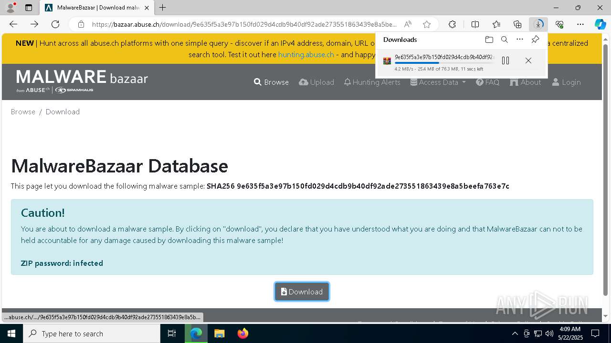Expand the Access Data dropdown
Image resolution: width=611 pixels, height=343 pixels.
tap(438, 82)
